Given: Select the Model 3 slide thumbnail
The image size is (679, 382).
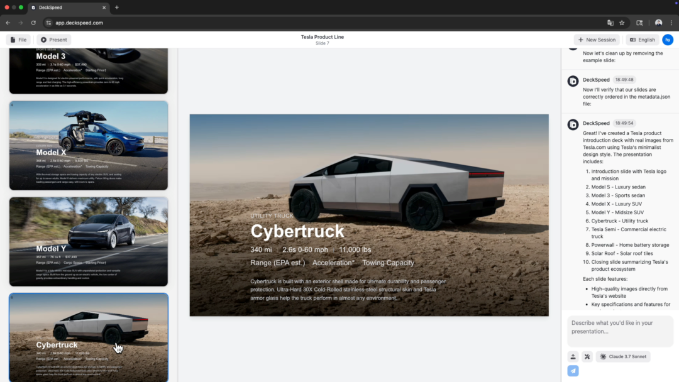Looking at the screenshot, I should coord(89,70).
